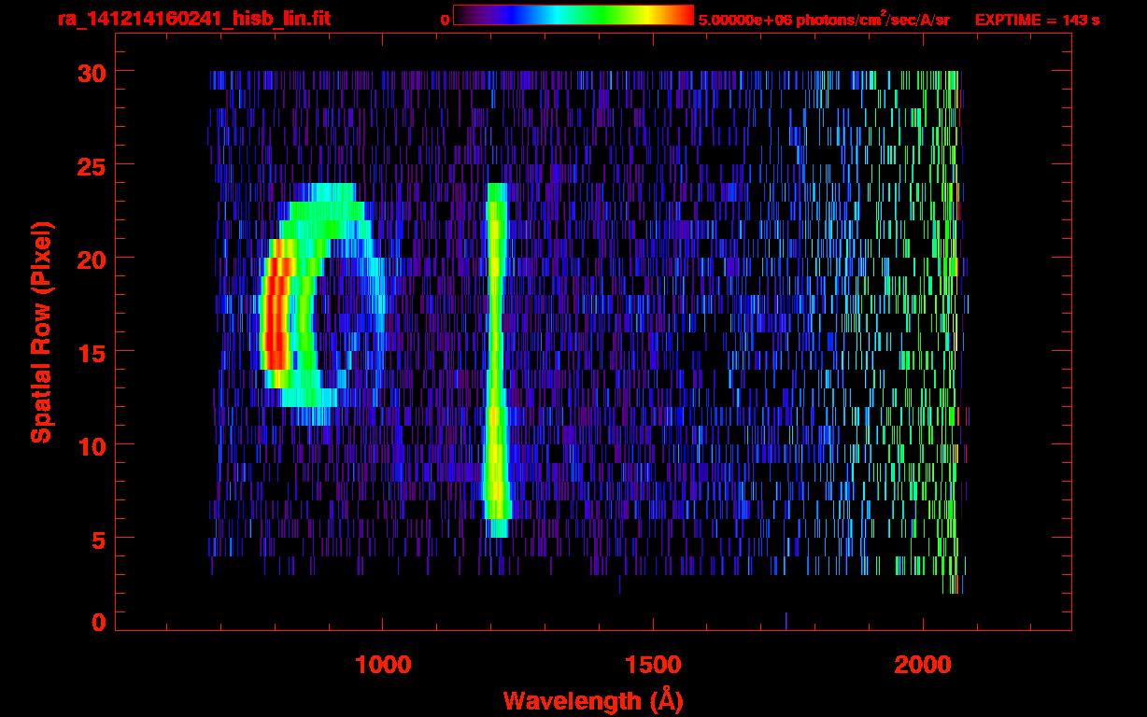Click the x-axis tick label 1500
Viewport: 1147px width, 717px height.
pyautogui.click(x=652, y=665)
